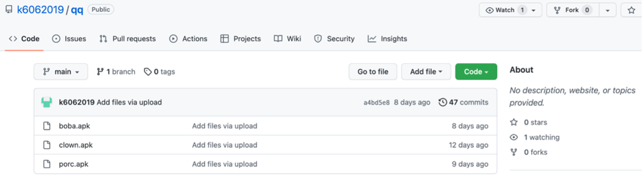Open the 47 commits history
This screenshot has height=182, width=643.
[463, 102]
